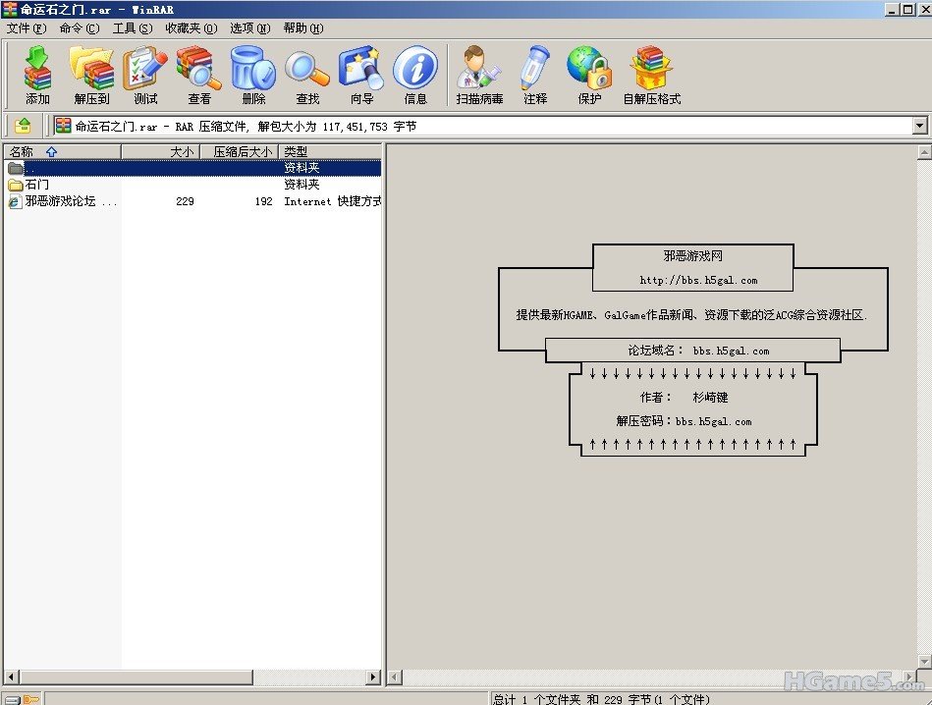
Task: Click the drive/key icon in status bar
Action: pos(22,700)
